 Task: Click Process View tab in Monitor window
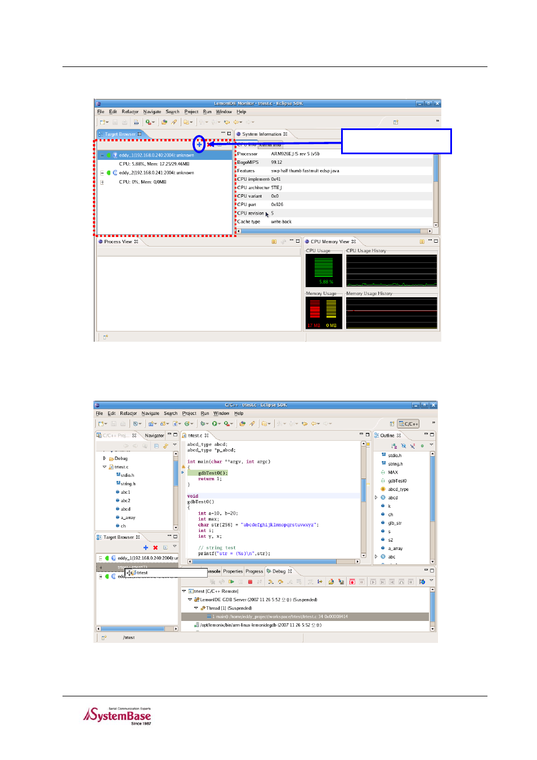[118, 242]
